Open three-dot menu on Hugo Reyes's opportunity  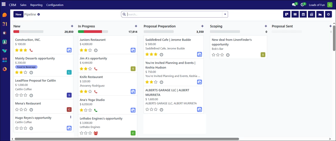(x=71, y=117)
